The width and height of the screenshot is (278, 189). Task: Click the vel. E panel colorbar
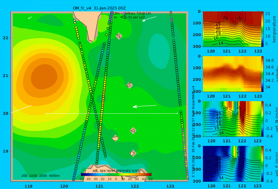pos(262,164)
